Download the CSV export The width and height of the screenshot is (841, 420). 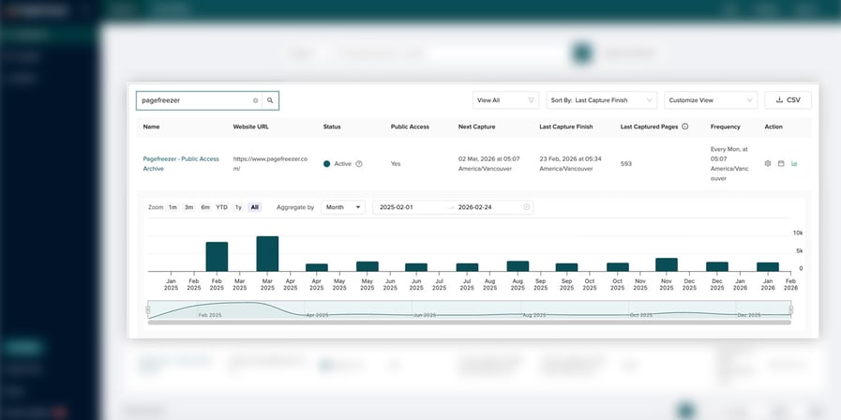click(788, 100)
